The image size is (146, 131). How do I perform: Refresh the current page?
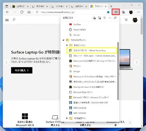pos(22,12)
